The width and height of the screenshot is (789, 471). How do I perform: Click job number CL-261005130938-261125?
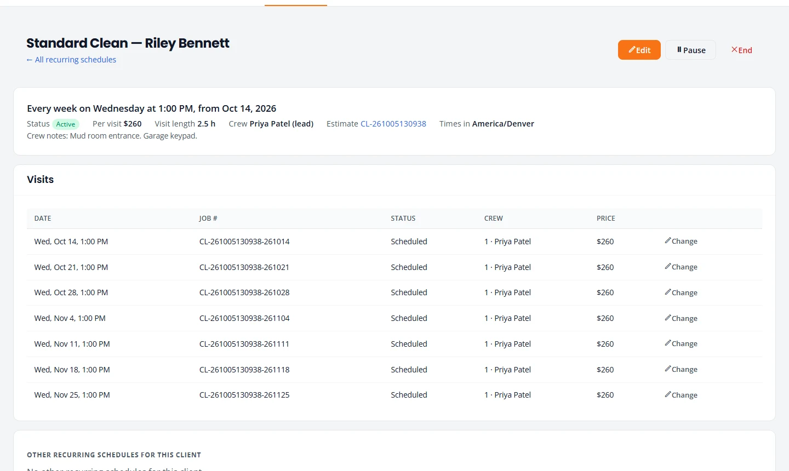pos(244,395)
